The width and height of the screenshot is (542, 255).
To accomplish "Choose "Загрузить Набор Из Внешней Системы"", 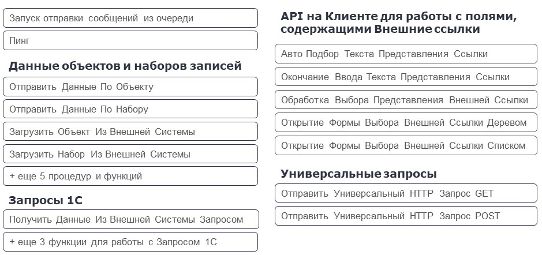I will pyautogui.click(x=130, y=154).
